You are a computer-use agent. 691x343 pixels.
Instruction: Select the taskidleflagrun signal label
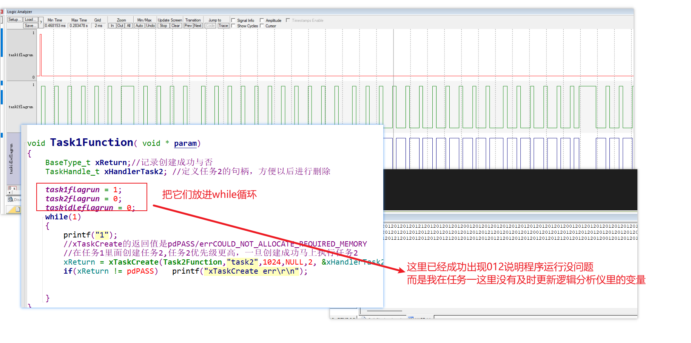[x=11, y=158]
